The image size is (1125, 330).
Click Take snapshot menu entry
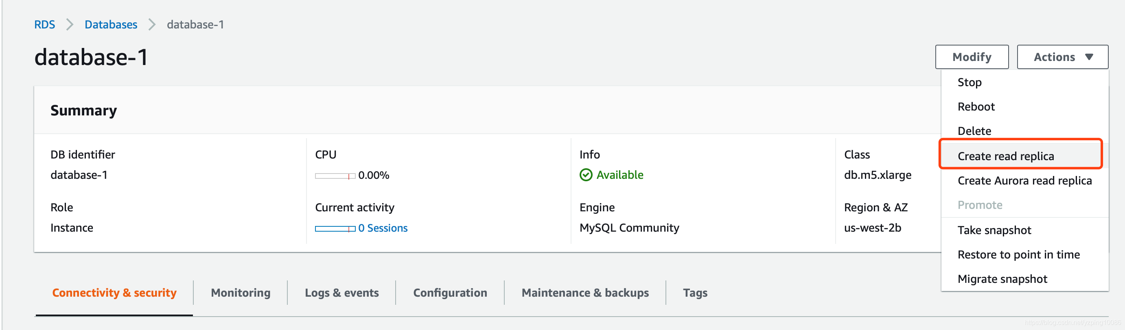click(994, 230)
